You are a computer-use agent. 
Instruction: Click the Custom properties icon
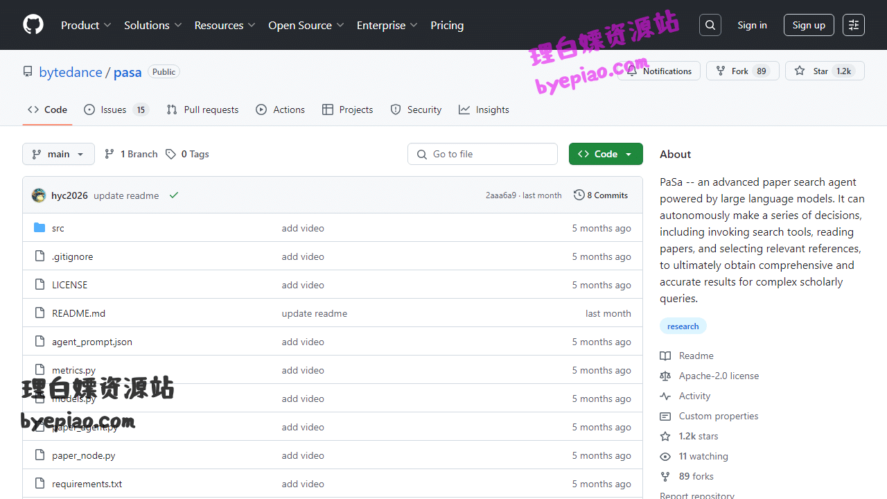tap(665, 416)
